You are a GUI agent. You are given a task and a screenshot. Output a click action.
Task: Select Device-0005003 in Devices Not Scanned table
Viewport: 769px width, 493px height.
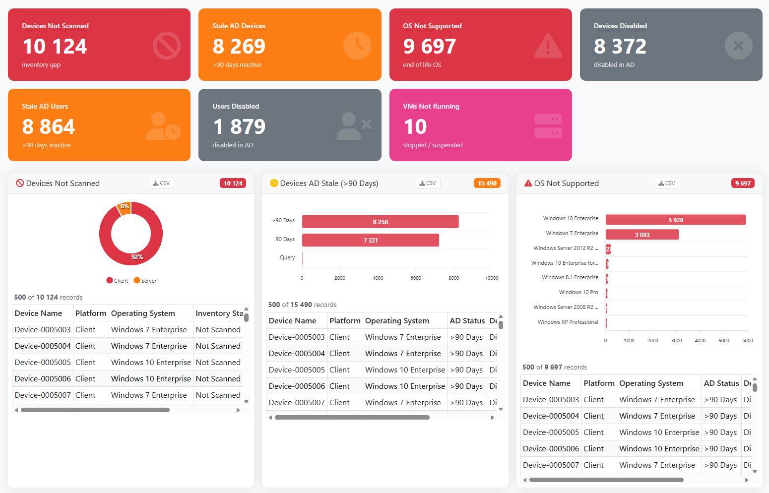point(43,329)
